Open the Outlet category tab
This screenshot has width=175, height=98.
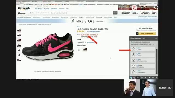pos(115,17)
